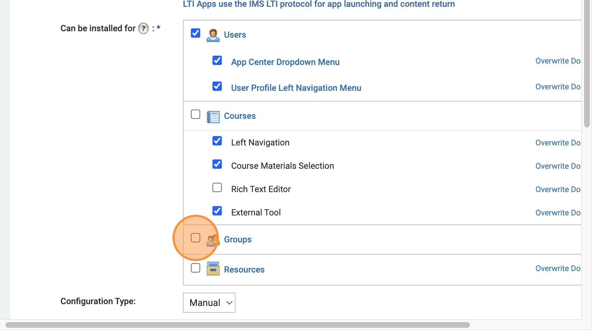Click the User Profile Left Navigation Menu link

tap(296, 88)
